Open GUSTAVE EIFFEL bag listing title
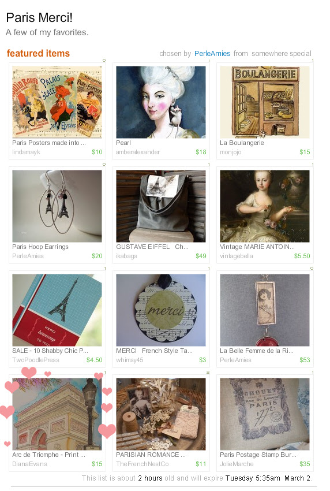 [x=152, y=247]
